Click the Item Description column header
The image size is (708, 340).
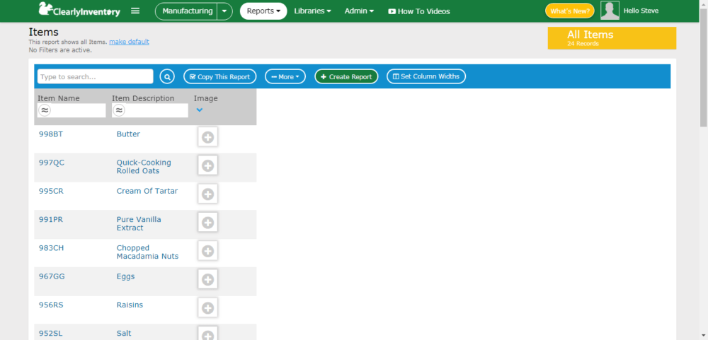tap(143, 98)
